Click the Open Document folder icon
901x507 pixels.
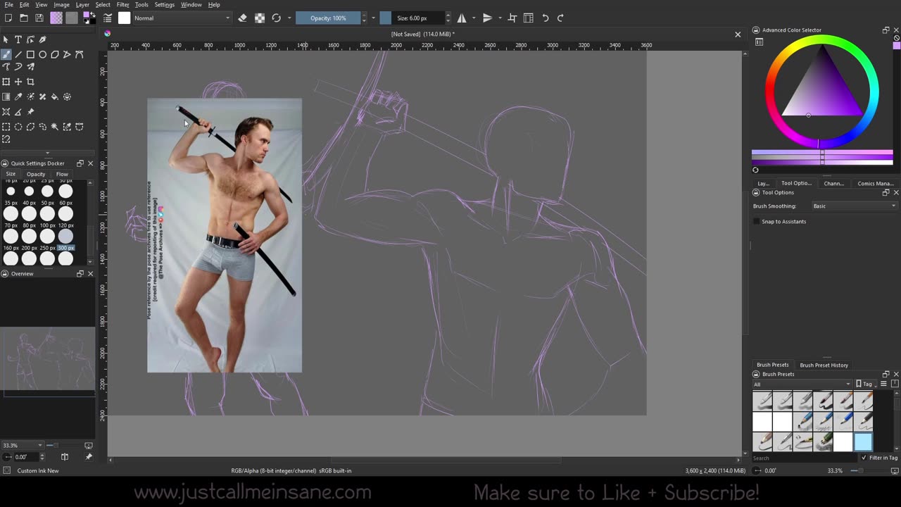(23, 18)
